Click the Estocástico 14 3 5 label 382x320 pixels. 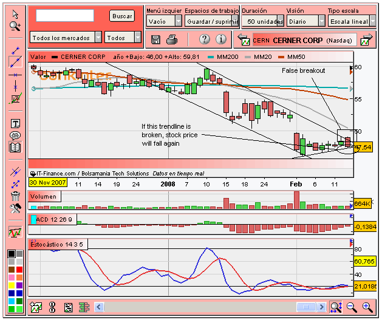58,244
